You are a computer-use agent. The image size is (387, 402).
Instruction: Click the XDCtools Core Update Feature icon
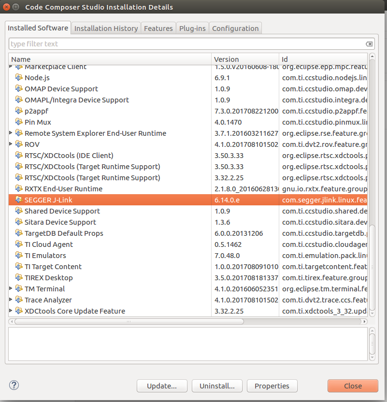tap(19, 311)
